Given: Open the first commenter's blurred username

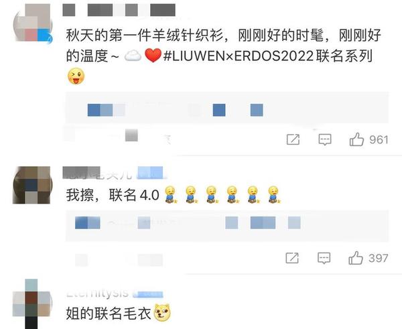Looking at the screenshot, I should click(119, 10).
